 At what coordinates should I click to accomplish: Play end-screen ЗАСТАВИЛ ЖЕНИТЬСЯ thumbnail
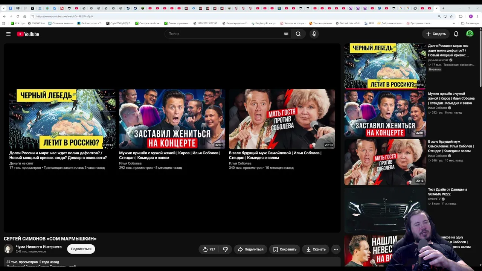pos(172,119)
